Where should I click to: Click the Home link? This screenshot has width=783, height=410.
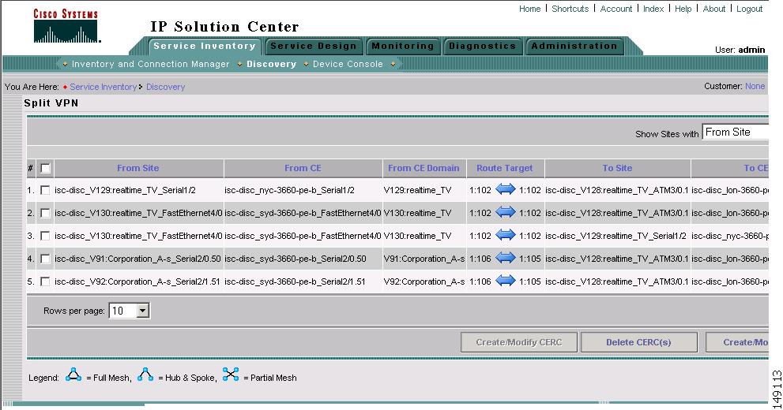(x=529, y=9)
